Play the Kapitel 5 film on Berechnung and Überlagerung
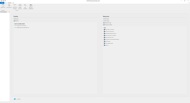This screenshot has width=190, height=103. pyautogui.click(x=111, y=39)
